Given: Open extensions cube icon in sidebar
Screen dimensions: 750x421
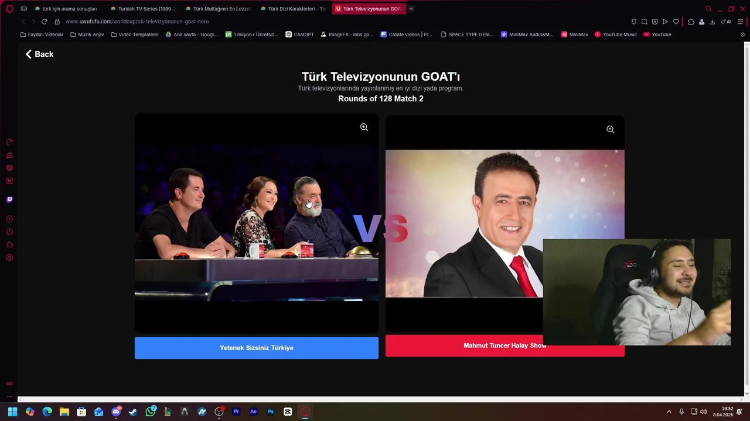Looking at the screenshot, I should [x=9, y=244].
